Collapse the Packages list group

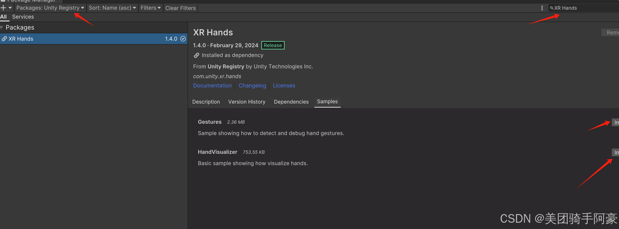[x=2, y=27]
